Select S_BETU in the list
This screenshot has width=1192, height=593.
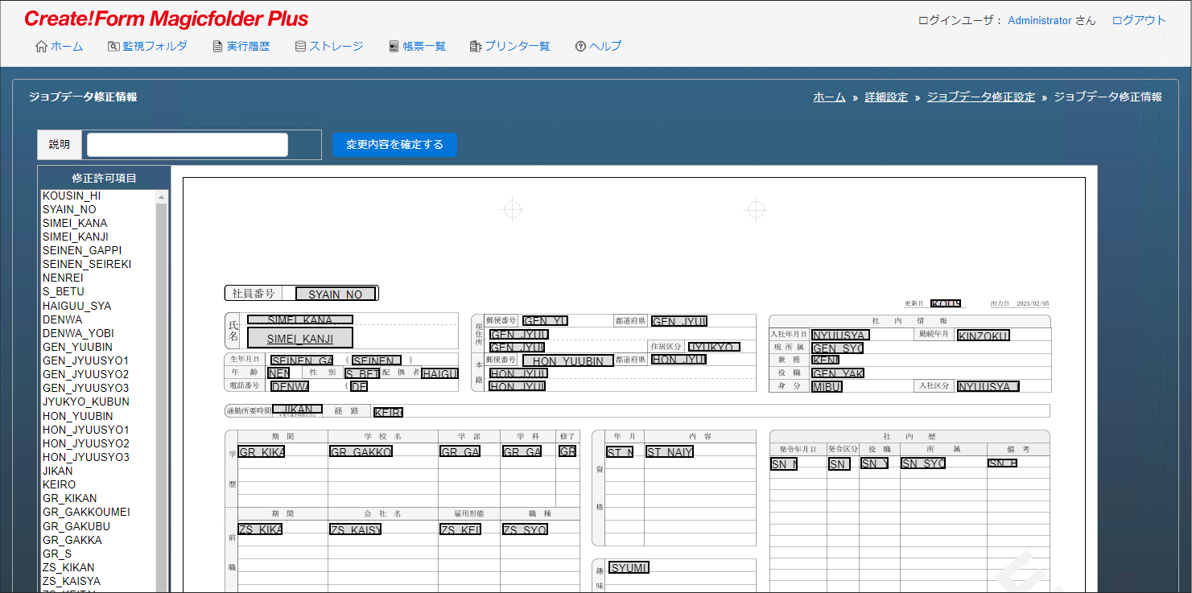(x=64, y=291)
